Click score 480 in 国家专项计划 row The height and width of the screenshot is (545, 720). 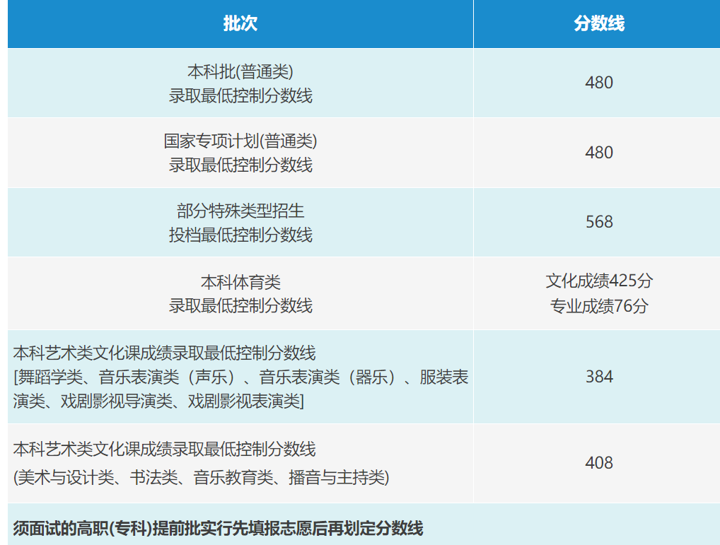point(599,152)
